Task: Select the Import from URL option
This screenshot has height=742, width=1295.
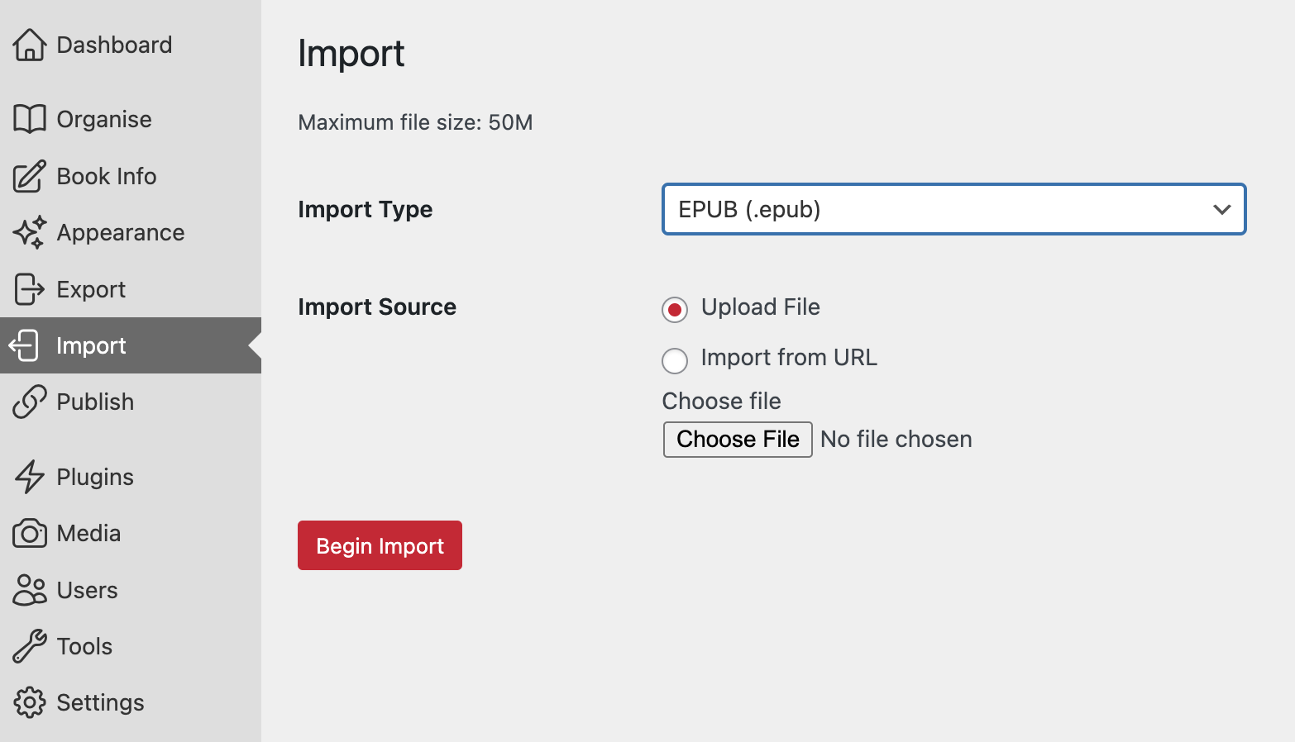Action: tap(675, 360)
